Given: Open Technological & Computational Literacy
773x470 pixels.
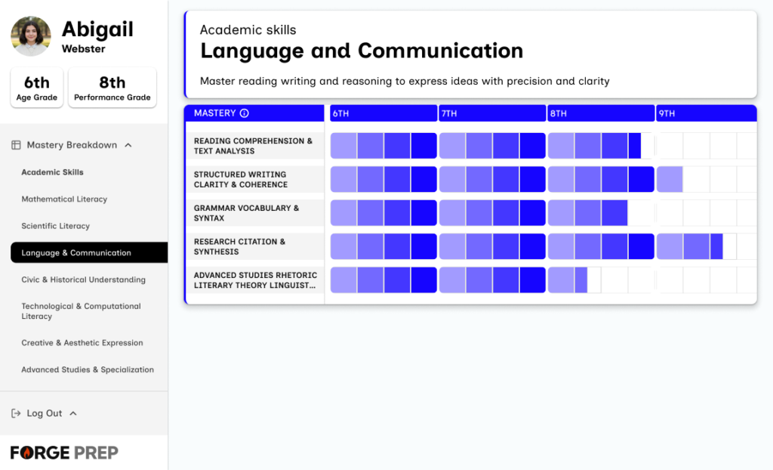Looking at the screenshot, I should pos(81,311).
